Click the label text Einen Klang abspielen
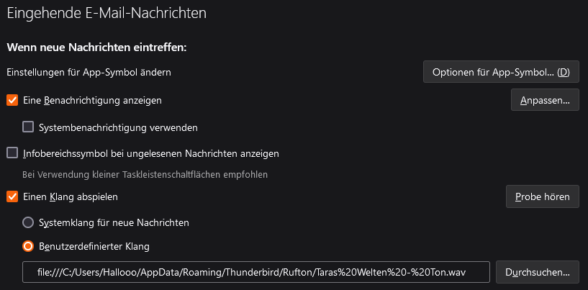 pos(71,196)
